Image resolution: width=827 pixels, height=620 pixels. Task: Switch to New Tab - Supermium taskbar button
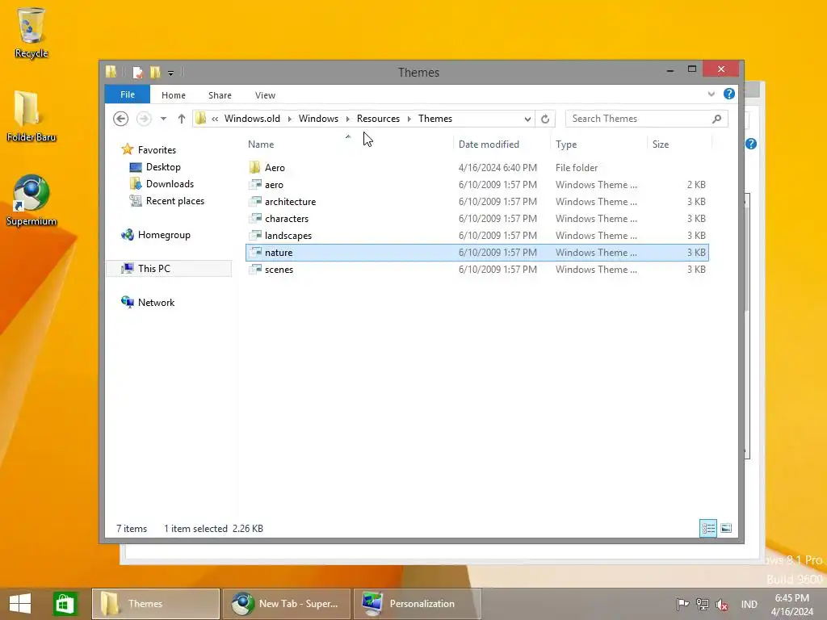point(287,604)
